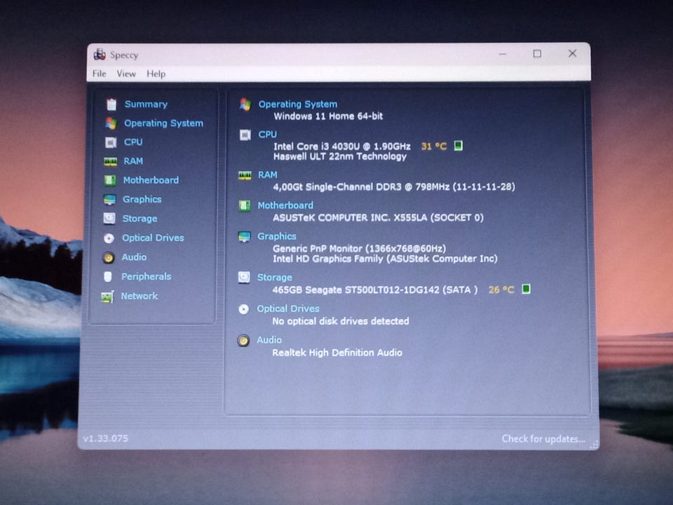The height and width of the screenshot is (505, 673).
Task: Open the Graphics heading link in summary
Action: click(x=277, y=236)
